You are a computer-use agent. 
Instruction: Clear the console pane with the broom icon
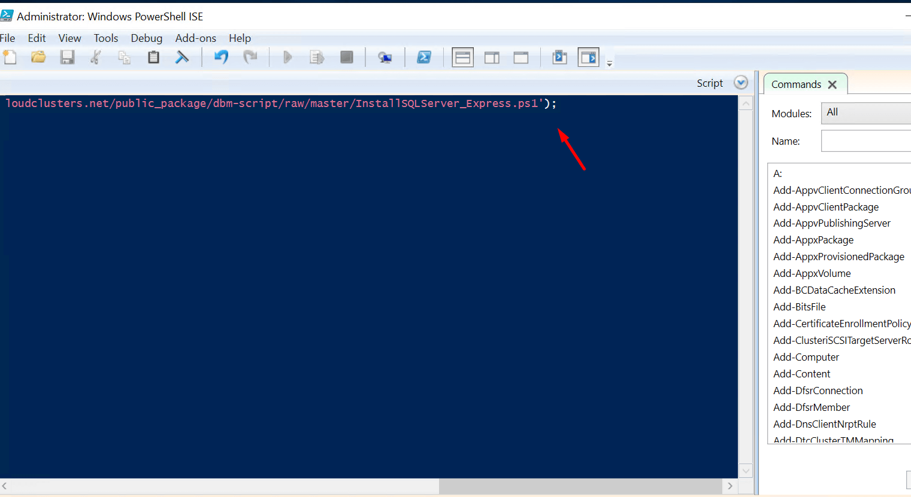pyautogui.click(x=183, y=57)
